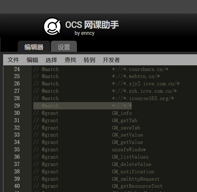Click line number 29 in the gutter
This screenshot has height=192, width=197.
(17, 106)
